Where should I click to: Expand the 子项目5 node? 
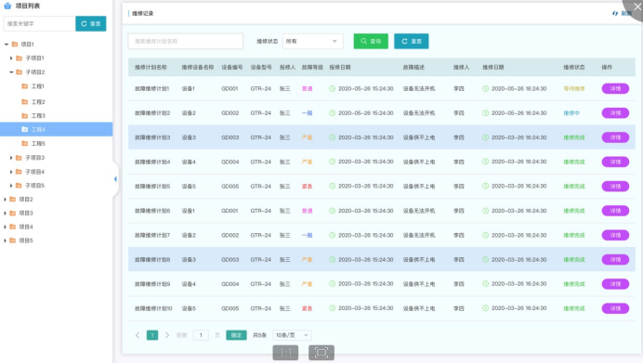11,186
